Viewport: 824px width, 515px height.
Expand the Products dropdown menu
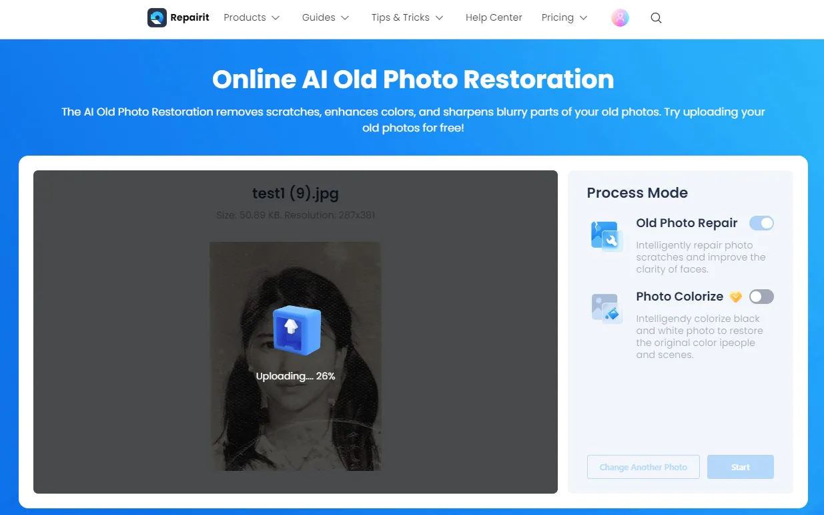coord(252,18)
